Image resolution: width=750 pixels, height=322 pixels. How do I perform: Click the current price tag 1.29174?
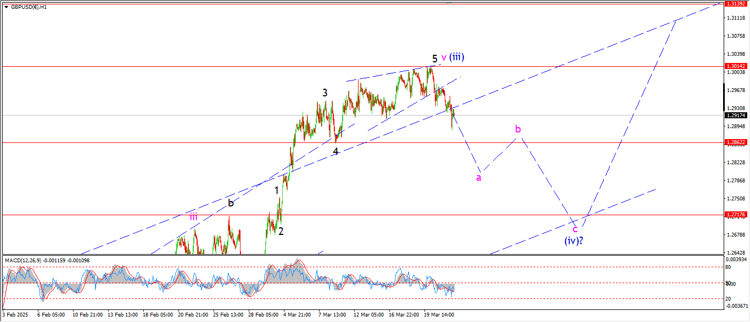tap(735, 115)
